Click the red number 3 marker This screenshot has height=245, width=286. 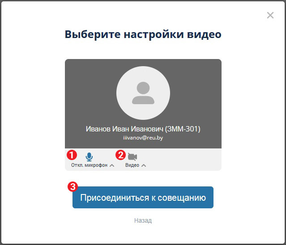coord(73,187)
